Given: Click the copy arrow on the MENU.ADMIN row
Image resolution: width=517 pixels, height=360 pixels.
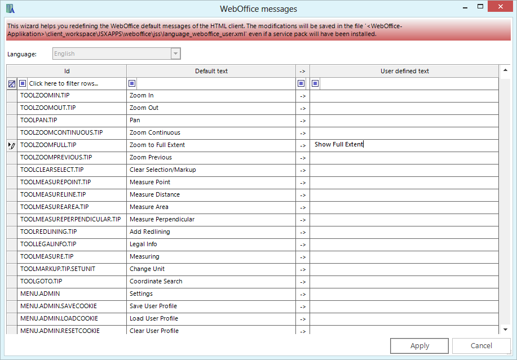Looking at the screenshot, I should pyautogui.click(x=302, y=294).
